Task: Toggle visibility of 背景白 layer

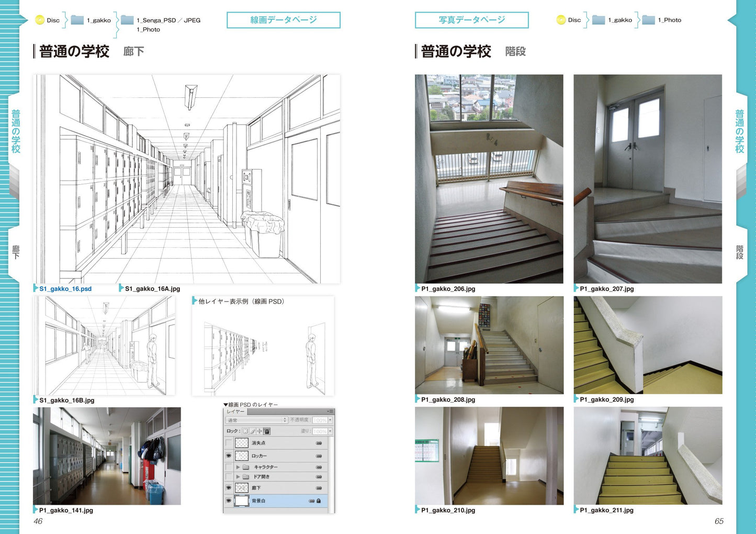Action: (x=229, y=500)
